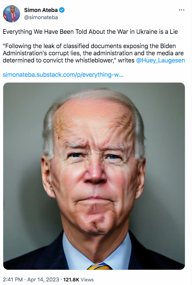Click the word whistleblower in the tweet

tap(94, 60)
